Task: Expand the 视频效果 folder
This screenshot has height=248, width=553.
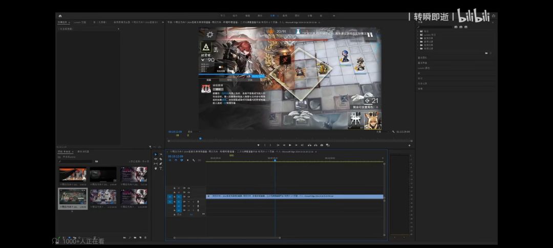Action: tap(418, 45)
